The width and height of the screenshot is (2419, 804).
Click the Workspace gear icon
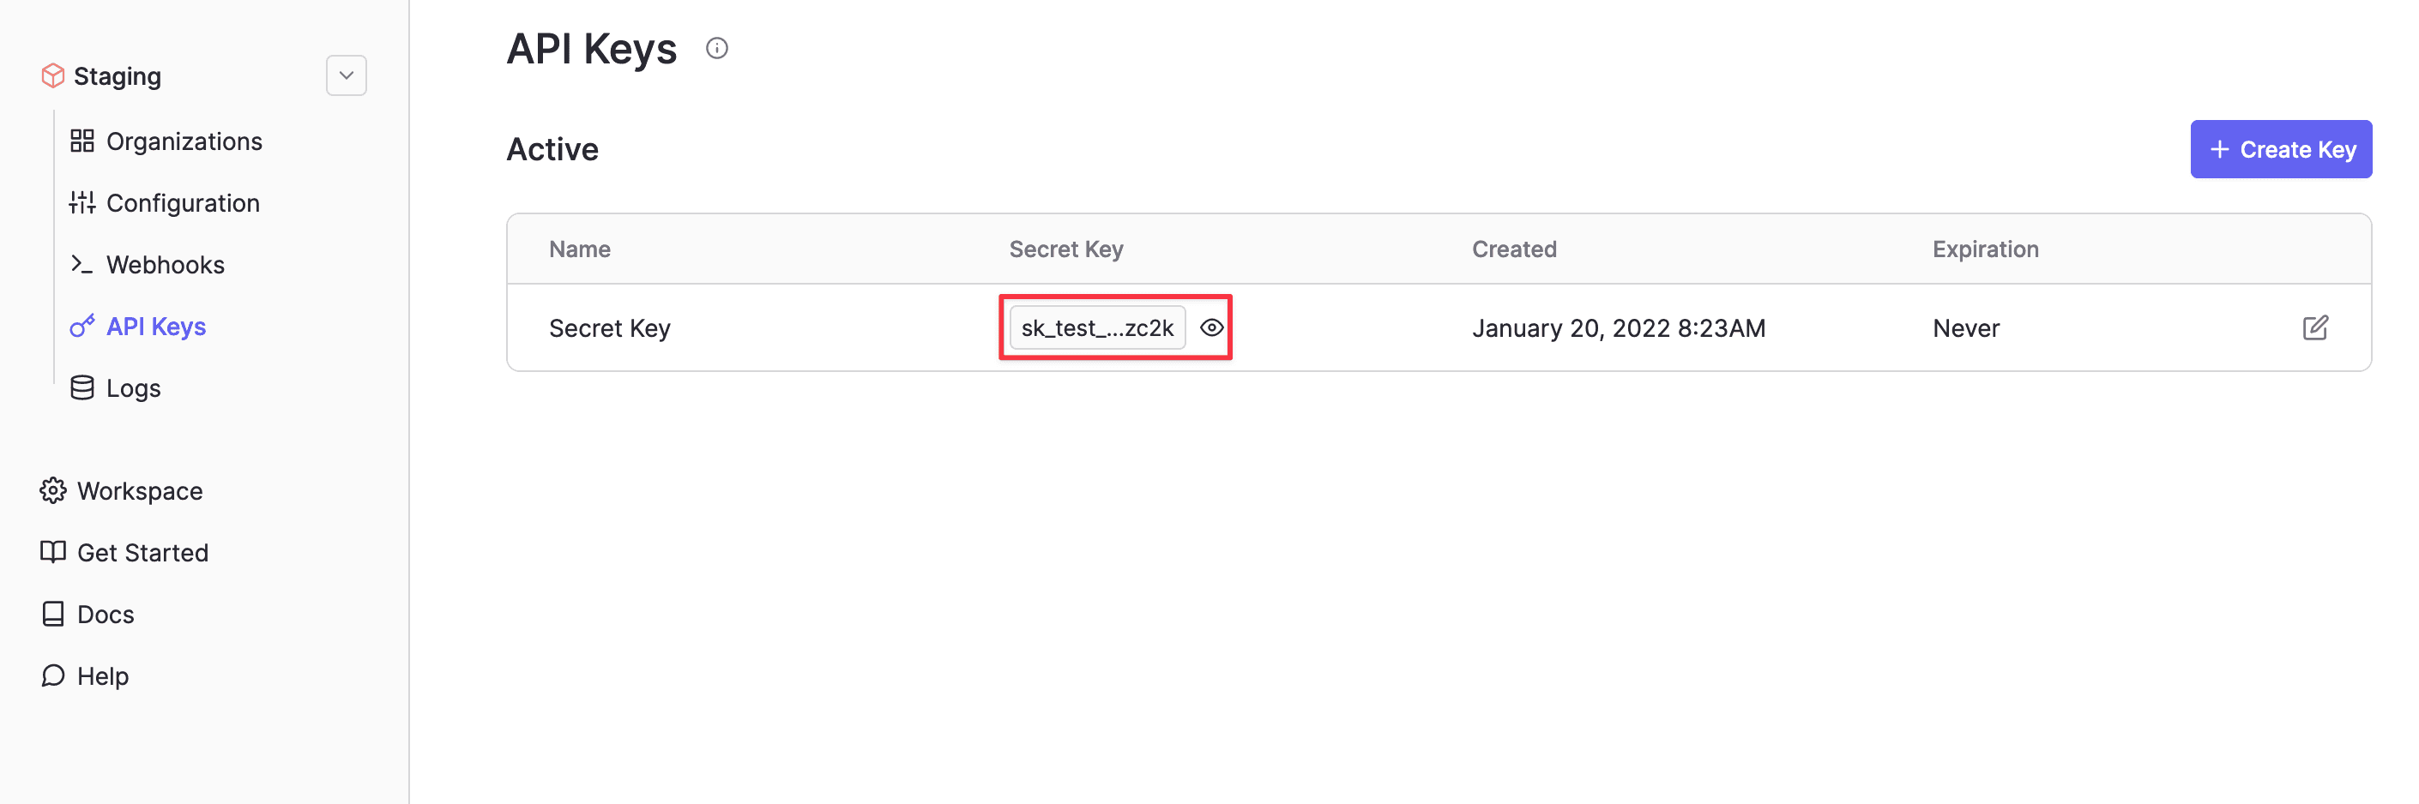coord(53,490)
